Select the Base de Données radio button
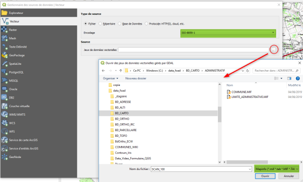The width and height of the screenshot is (303, 182). [119, 24]
